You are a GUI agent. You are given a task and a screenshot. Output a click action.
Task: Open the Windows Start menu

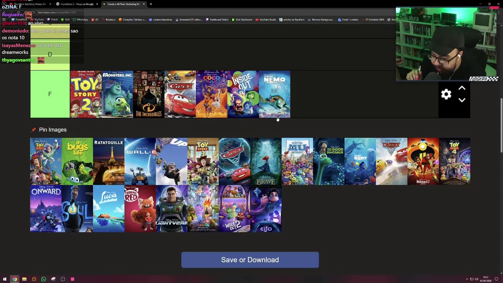5,279
